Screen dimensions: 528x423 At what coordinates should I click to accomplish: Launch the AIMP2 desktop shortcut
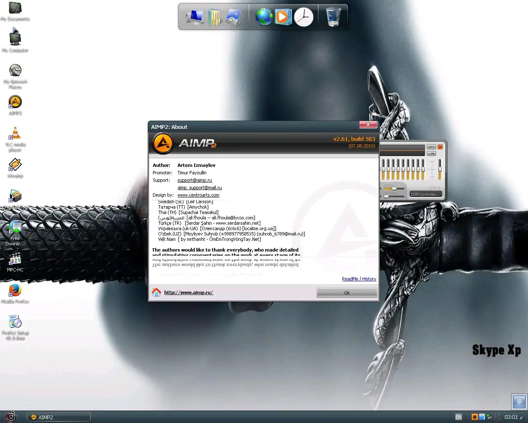[x=15, y=105]
